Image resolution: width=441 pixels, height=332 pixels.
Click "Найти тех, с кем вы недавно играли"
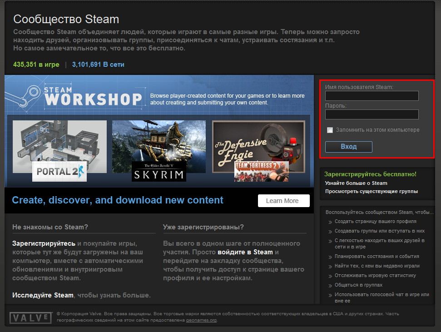pos(377,266)
